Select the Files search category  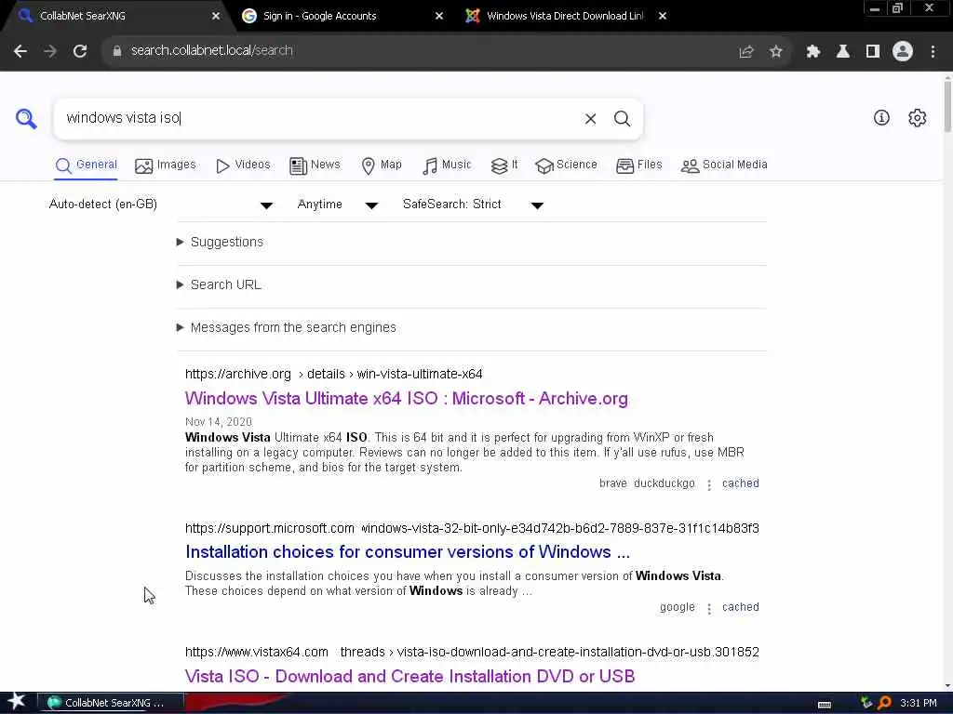639,165
